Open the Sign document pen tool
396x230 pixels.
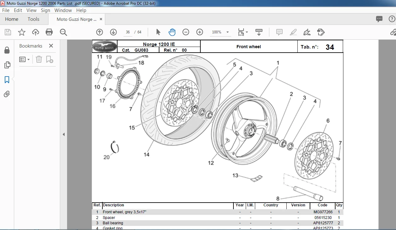pyautogui.click(x=307, y=32)
